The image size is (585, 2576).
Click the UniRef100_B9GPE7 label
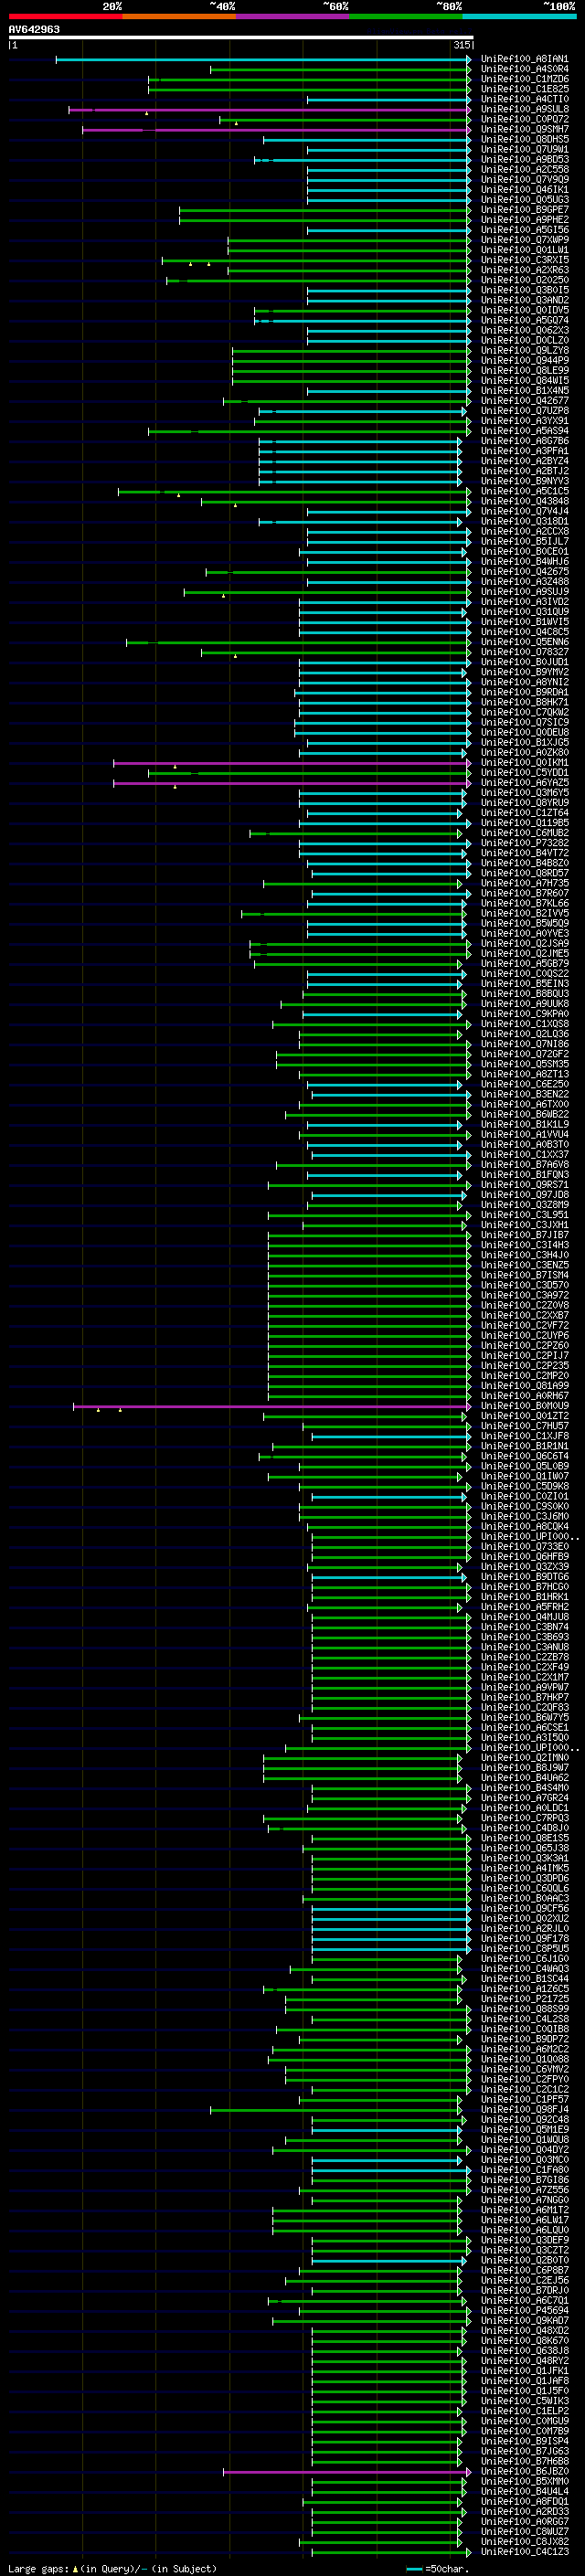pyautogui.click(x=525, y=209)
